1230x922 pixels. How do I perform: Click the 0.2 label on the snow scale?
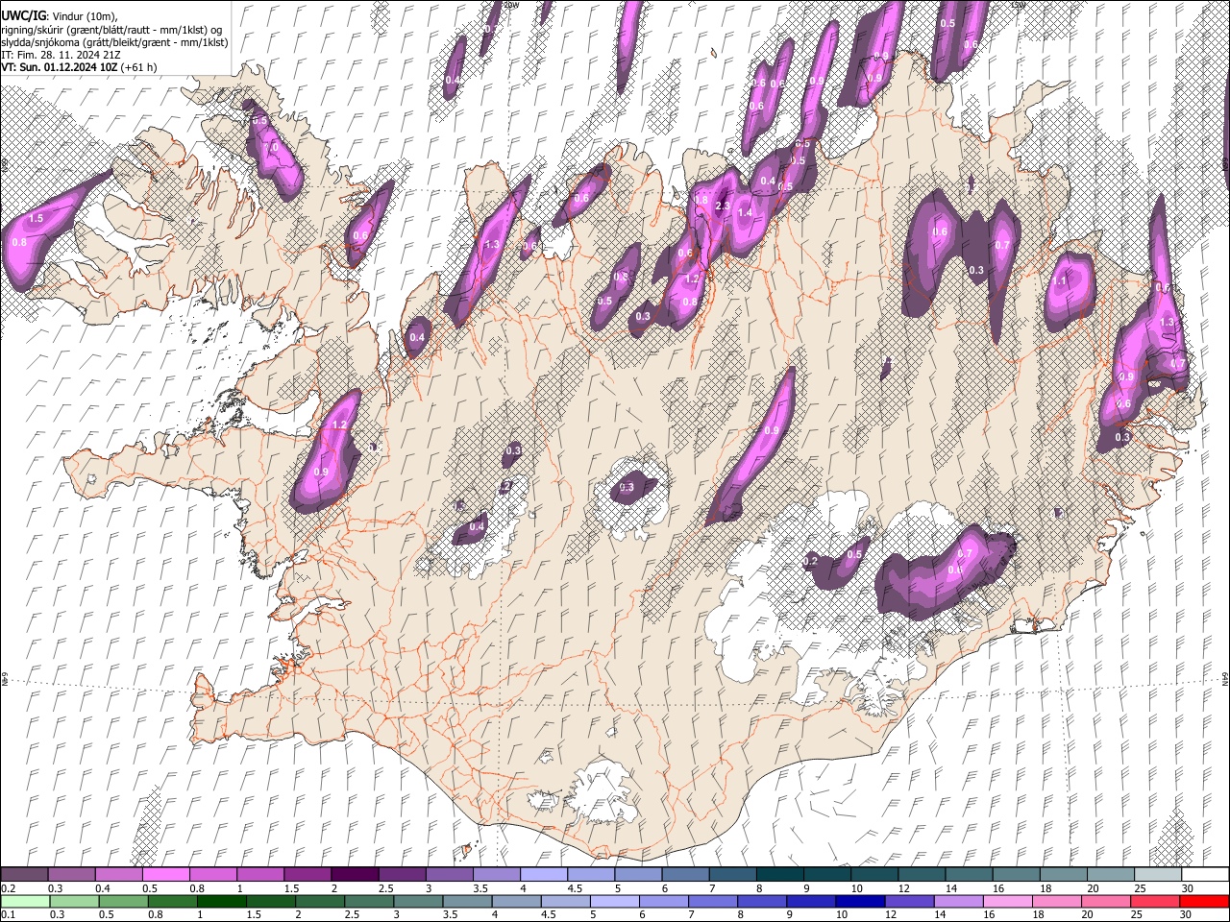tap(8, 888)
